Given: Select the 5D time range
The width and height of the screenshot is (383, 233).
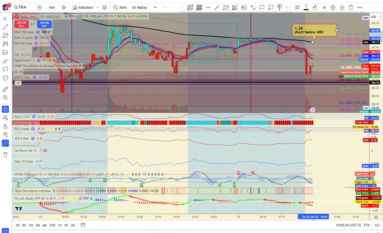Looking at the screenshot, I should click(x=24, y=225).
